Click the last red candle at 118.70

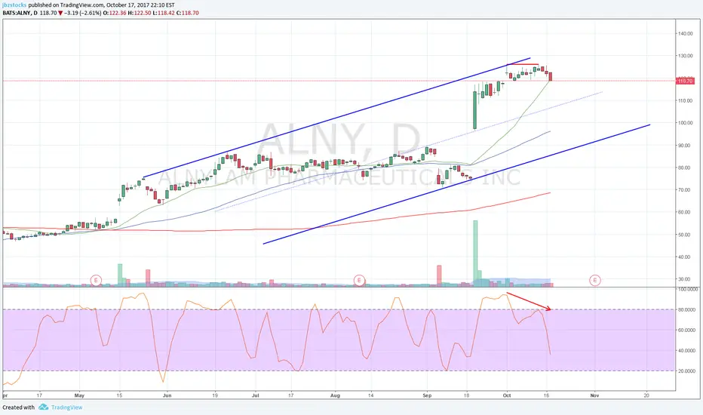tap(550, 76)
